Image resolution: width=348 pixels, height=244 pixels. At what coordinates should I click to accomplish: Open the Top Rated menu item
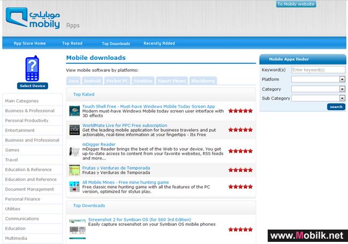click(72, 43)
